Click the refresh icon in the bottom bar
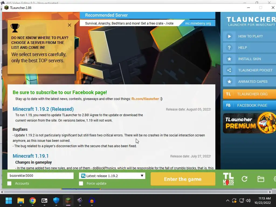Viewport: 276px width, 207px height. pyautogui.click(x=244, y=179)
